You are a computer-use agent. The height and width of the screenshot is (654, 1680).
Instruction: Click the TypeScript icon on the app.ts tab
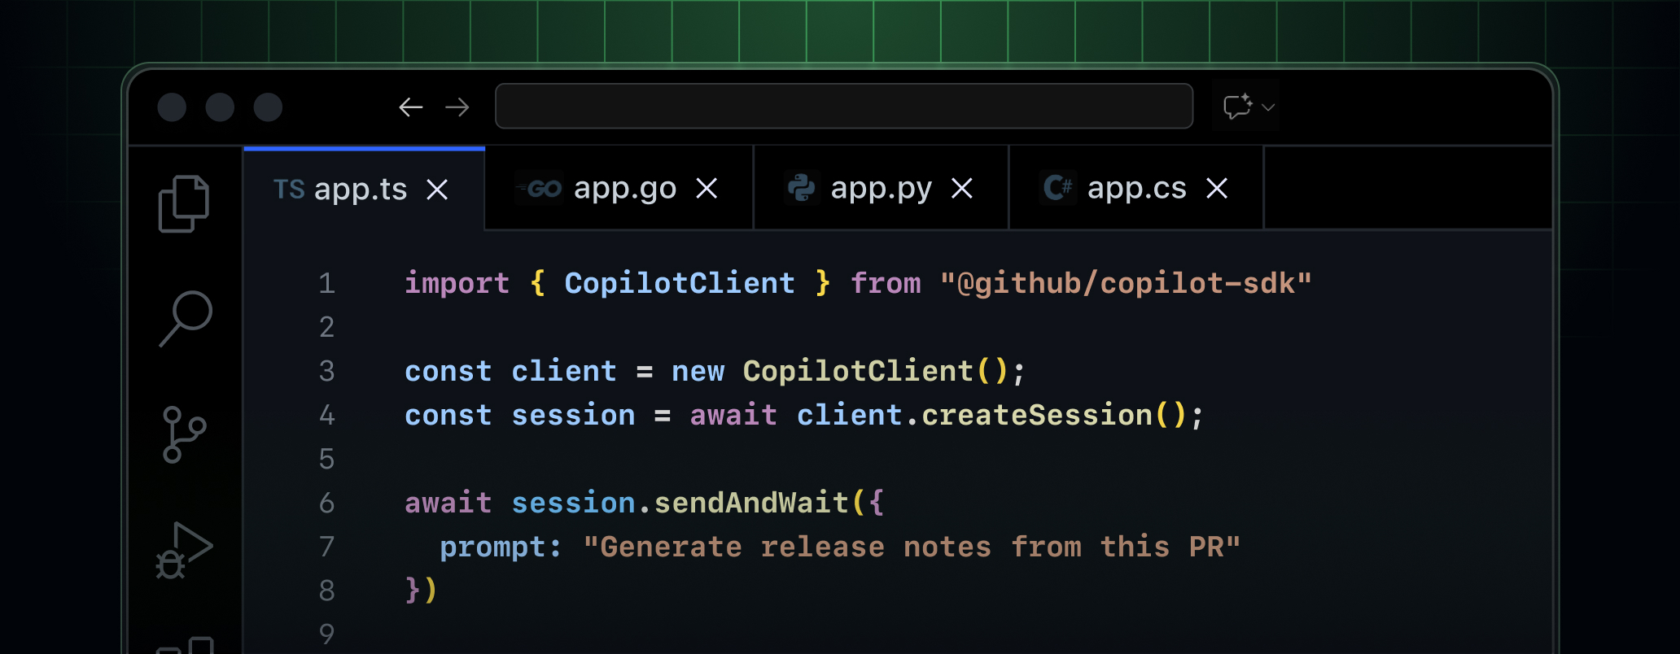tap(290, 188)
